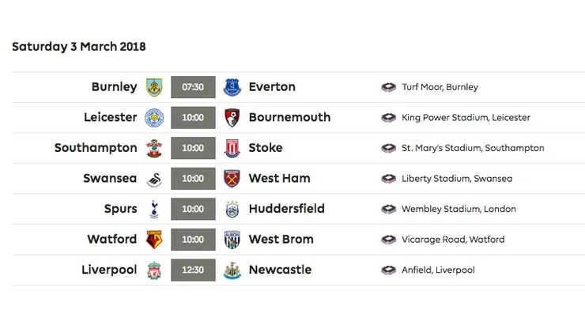Image resolution: width=585 pixels, height=329 pixels.
Task: Click the Burnley club crest
Action: (x=153, y=87)
